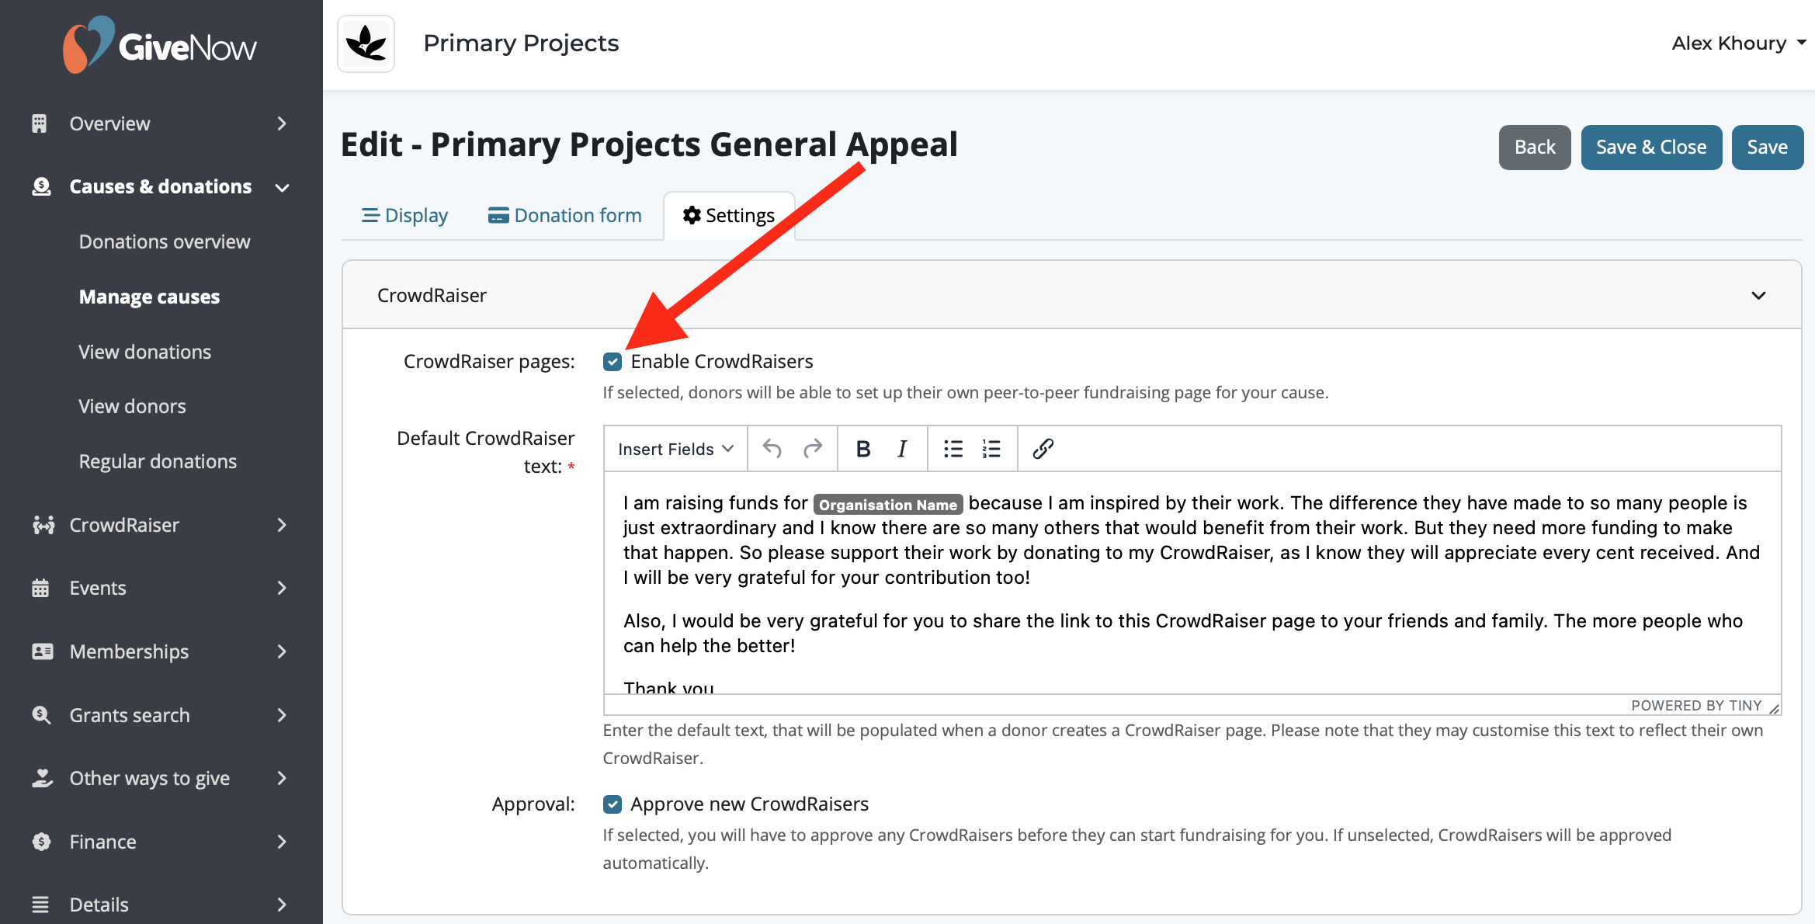Click the CrowdRaiser people icon in sidebar
The height and width of the screenshot is (924, 1815).
(43, 525)
